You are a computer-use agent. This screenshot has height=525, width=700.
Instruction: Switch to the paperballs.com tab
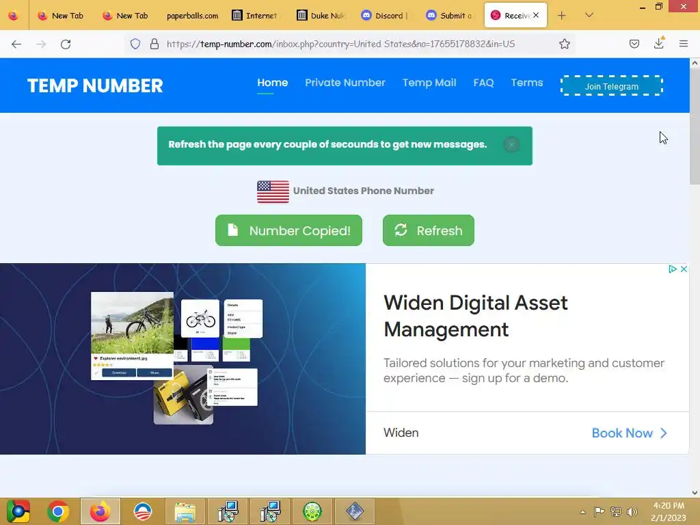pos(192,16)
